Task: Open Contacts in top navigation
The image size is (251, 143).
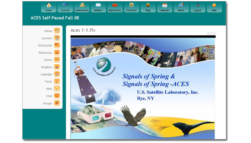Action: (x=132, y=8)
